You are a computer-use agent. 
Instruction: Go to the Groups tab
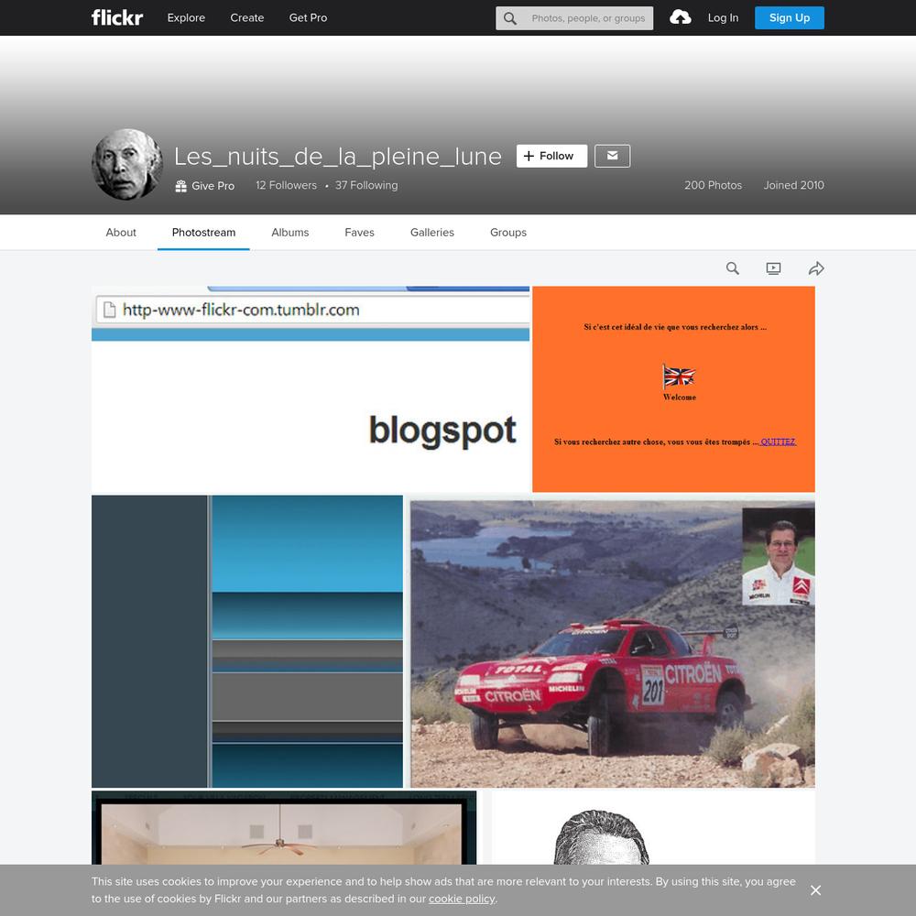pos(508,233)
